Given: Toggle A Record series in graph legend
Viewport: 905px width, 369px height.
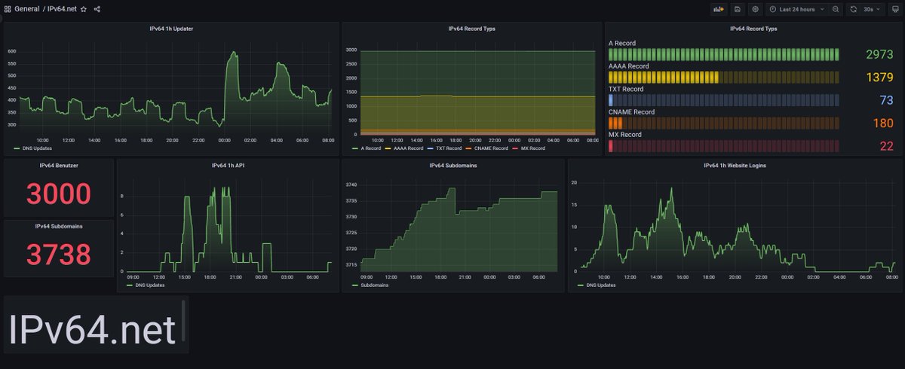Looking at the screenshot, I should click(367, 148).
